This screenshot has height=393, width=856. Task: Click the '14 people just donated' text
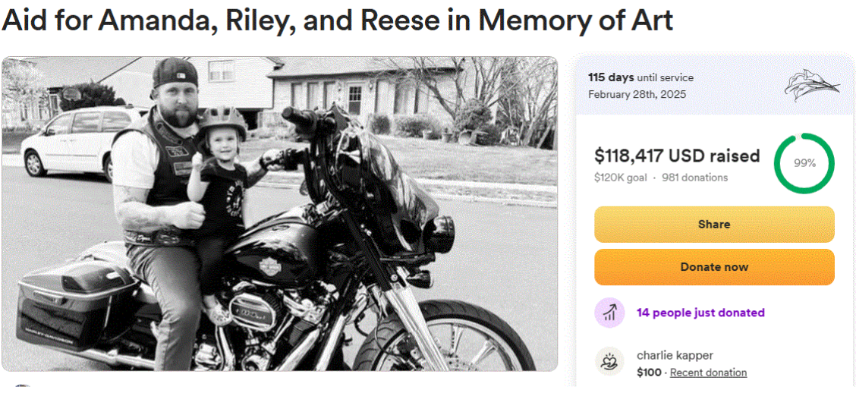[x=700, y=313]
